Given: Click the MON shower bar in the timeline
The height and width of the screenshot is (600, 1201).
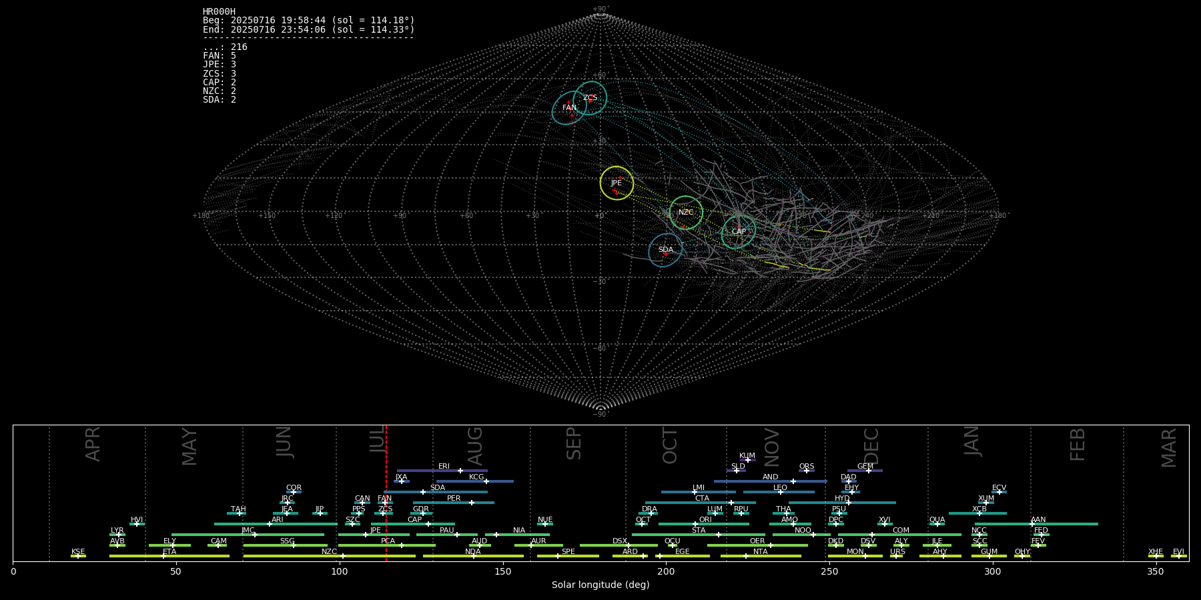Looking at the screenshot, I should 855,556.
